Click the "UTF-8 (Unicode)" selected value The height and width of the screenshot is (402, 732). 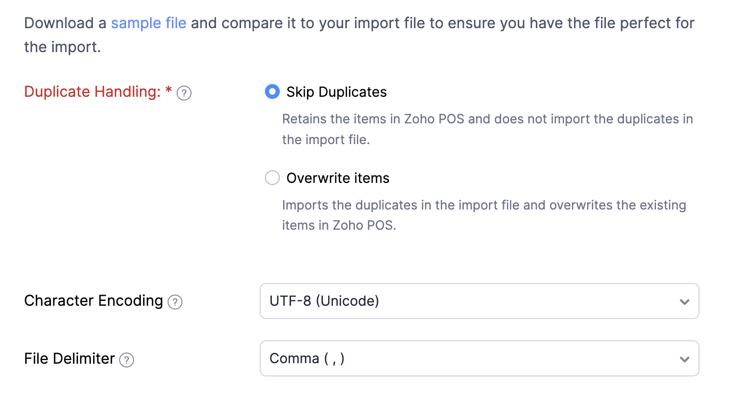[325, 301]
